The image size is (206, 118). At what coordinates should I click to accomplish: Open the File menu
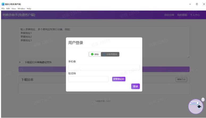tap(3, 9)
